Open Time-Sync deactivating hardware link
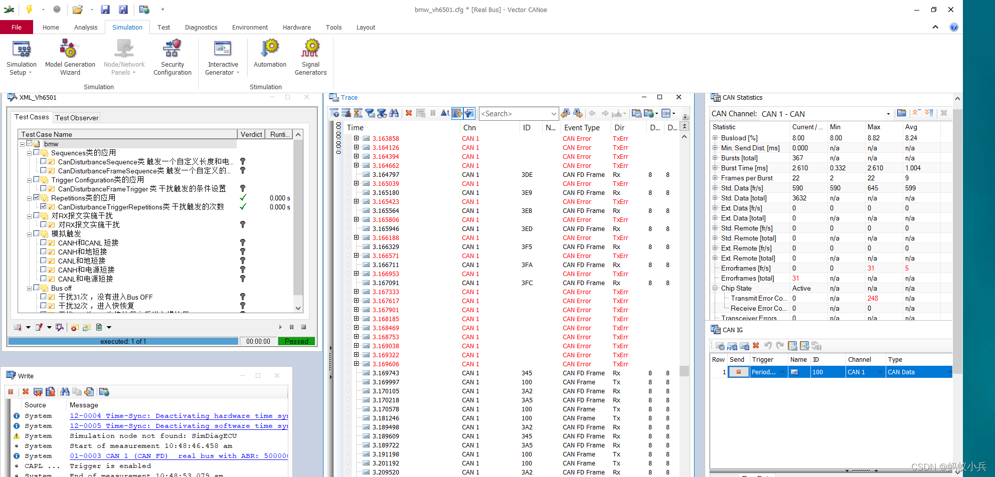The width and height of the screenshot is (995, 477). pyautogui.click(x=179, y=416)
